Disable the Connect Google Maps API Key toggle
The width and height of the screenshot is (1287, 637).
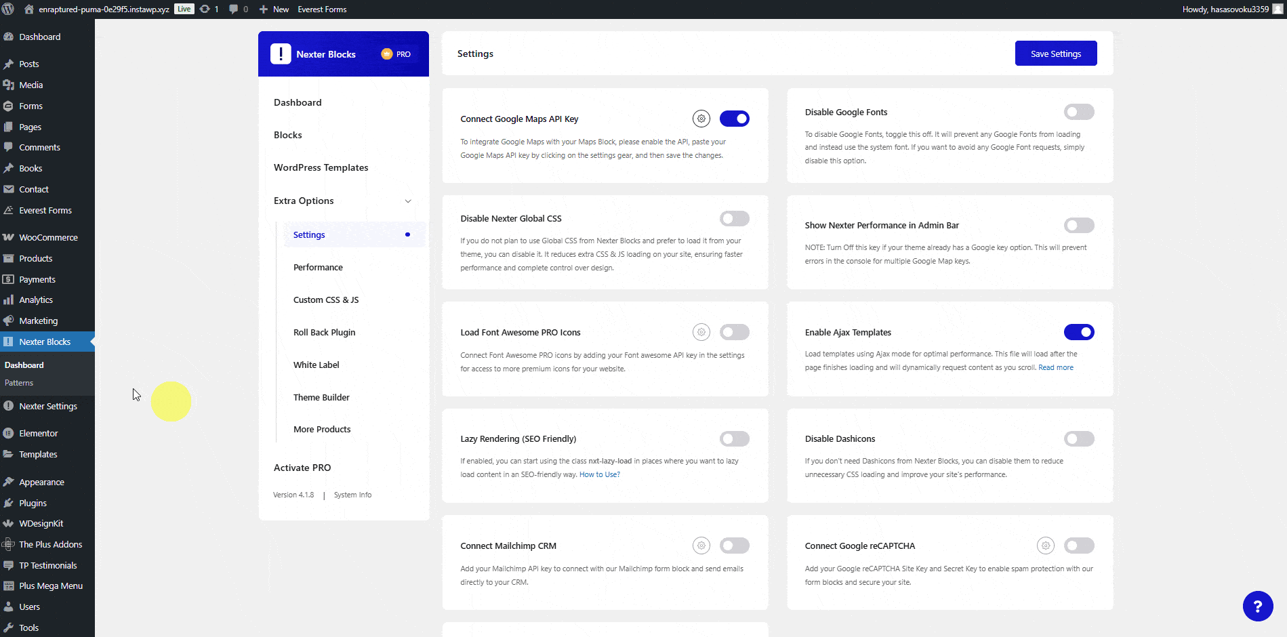[x=734, y=119]
